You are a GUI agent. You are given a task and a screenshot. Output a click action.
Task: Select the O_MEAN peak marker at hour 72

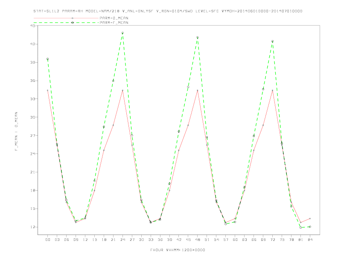272,90
